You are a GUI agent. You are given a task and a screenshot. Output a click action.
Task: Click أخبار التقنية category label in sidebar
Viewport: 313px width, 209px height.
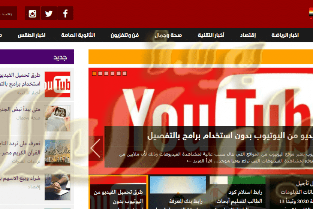pos(28,93)
